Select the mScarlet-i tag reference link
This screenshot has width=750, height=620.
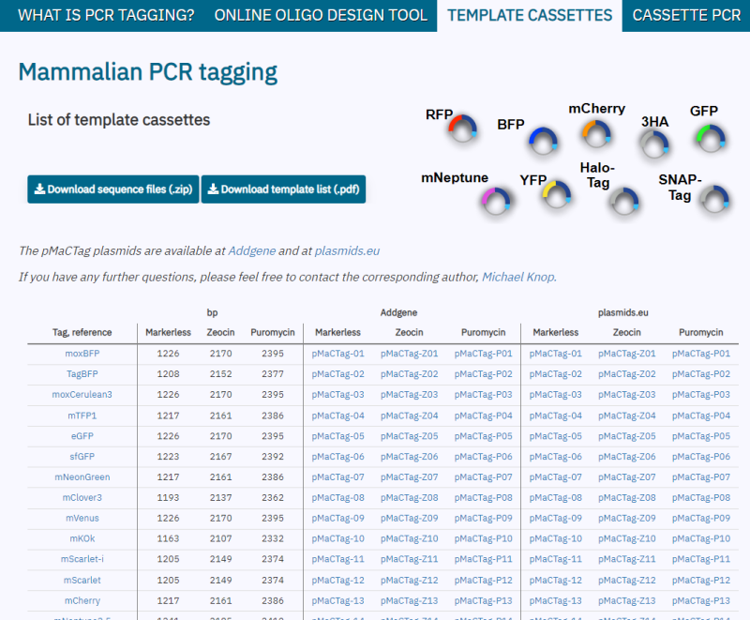tap(82, 559)
